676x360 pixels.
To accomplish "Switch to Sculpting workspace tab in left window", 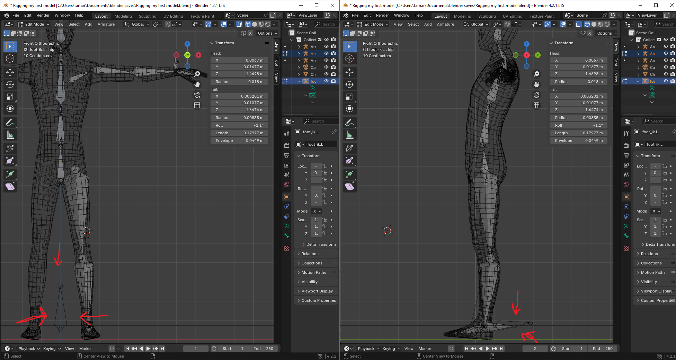I will click(x=148, y=16).
